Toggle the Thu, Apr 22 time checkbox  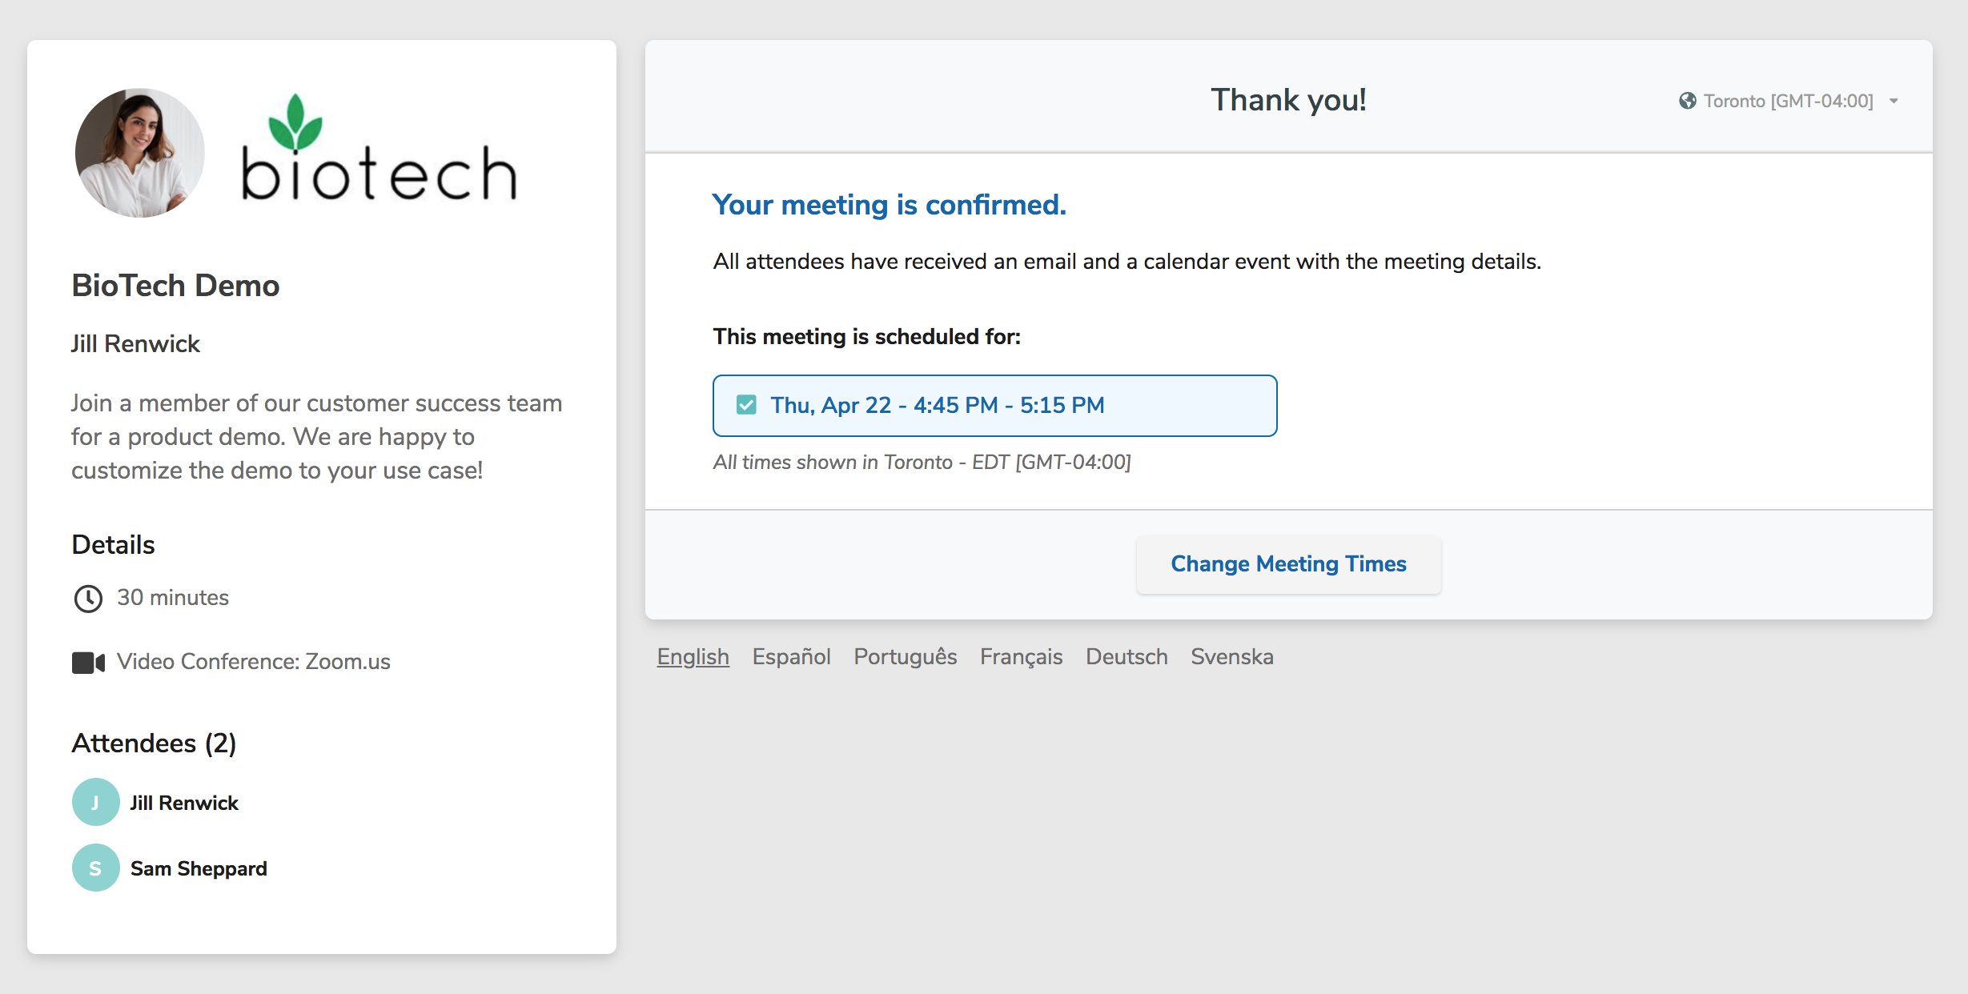coord(746,405)
